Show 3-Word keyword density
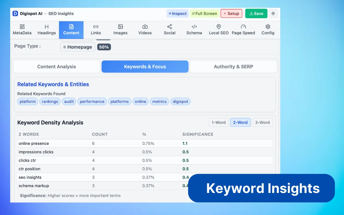This screenshot has width=344, height=215. pyautogui.click(x=262, y=123)
